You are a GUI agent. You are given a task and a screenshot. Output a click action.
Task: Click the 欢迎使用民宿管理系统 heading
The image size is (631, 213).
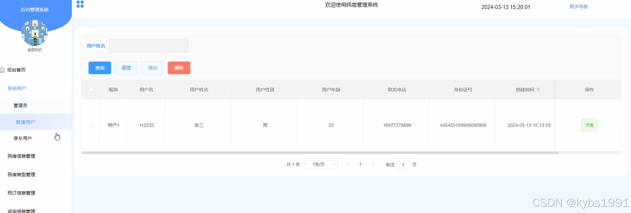(351, 5)
